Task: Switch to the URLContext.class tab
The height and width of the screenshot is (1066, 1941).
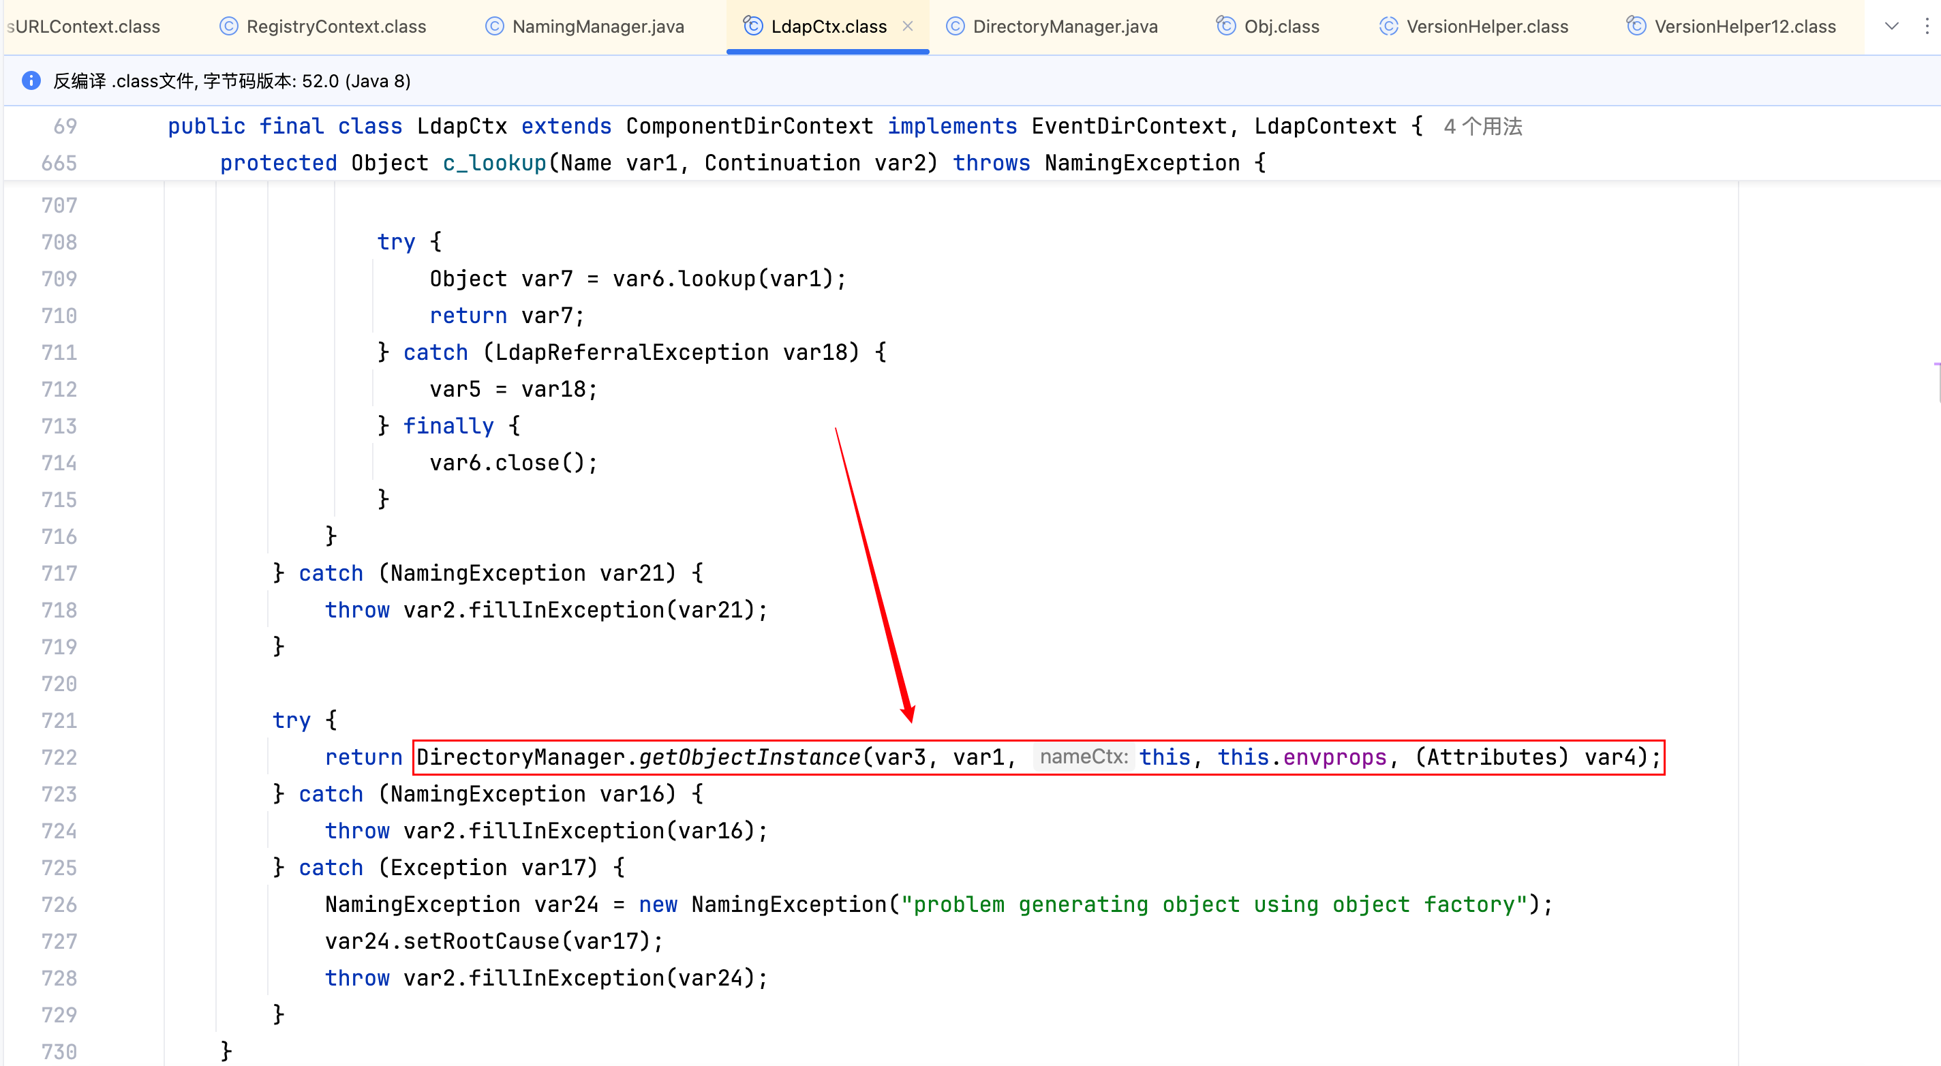Action: [x=85, y=27]
